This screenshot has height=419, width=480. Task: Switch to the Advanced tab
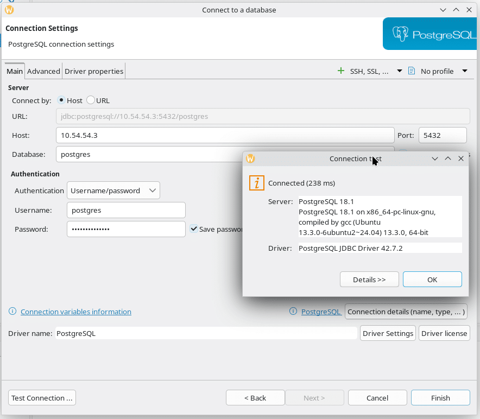click(43, 71)
